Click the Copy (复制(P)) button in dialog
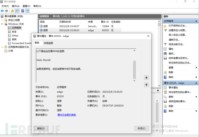Image resolution: width=199 pixels, height=137 pixels. click(41, 129)
